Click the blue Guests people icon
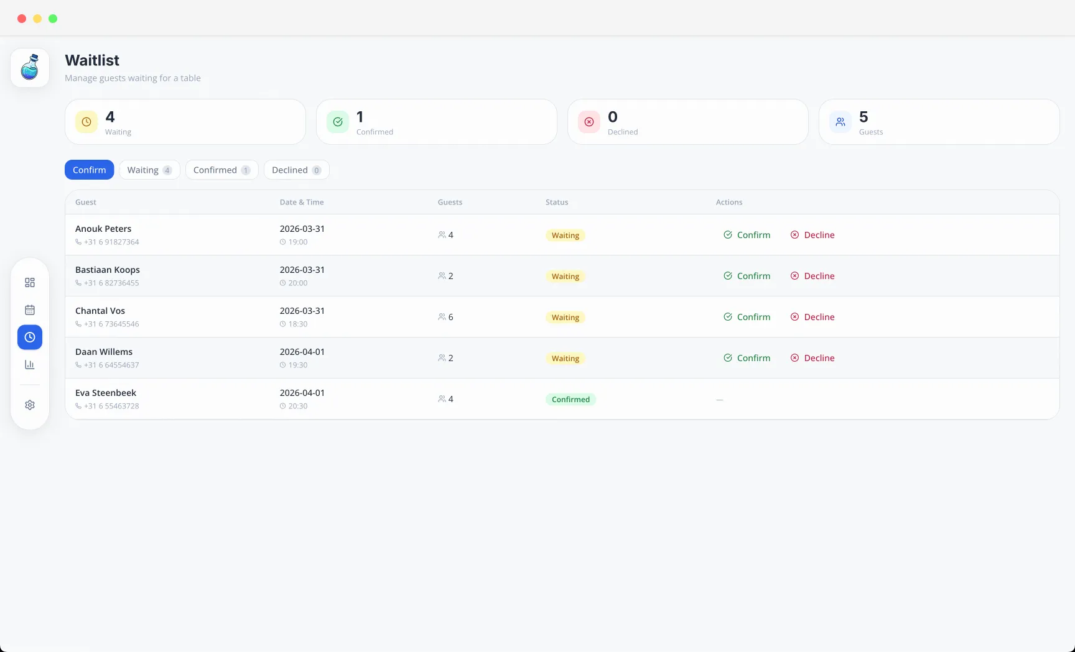The height and width of the screenshot is (652, 1075). click(x=840, y=122)
